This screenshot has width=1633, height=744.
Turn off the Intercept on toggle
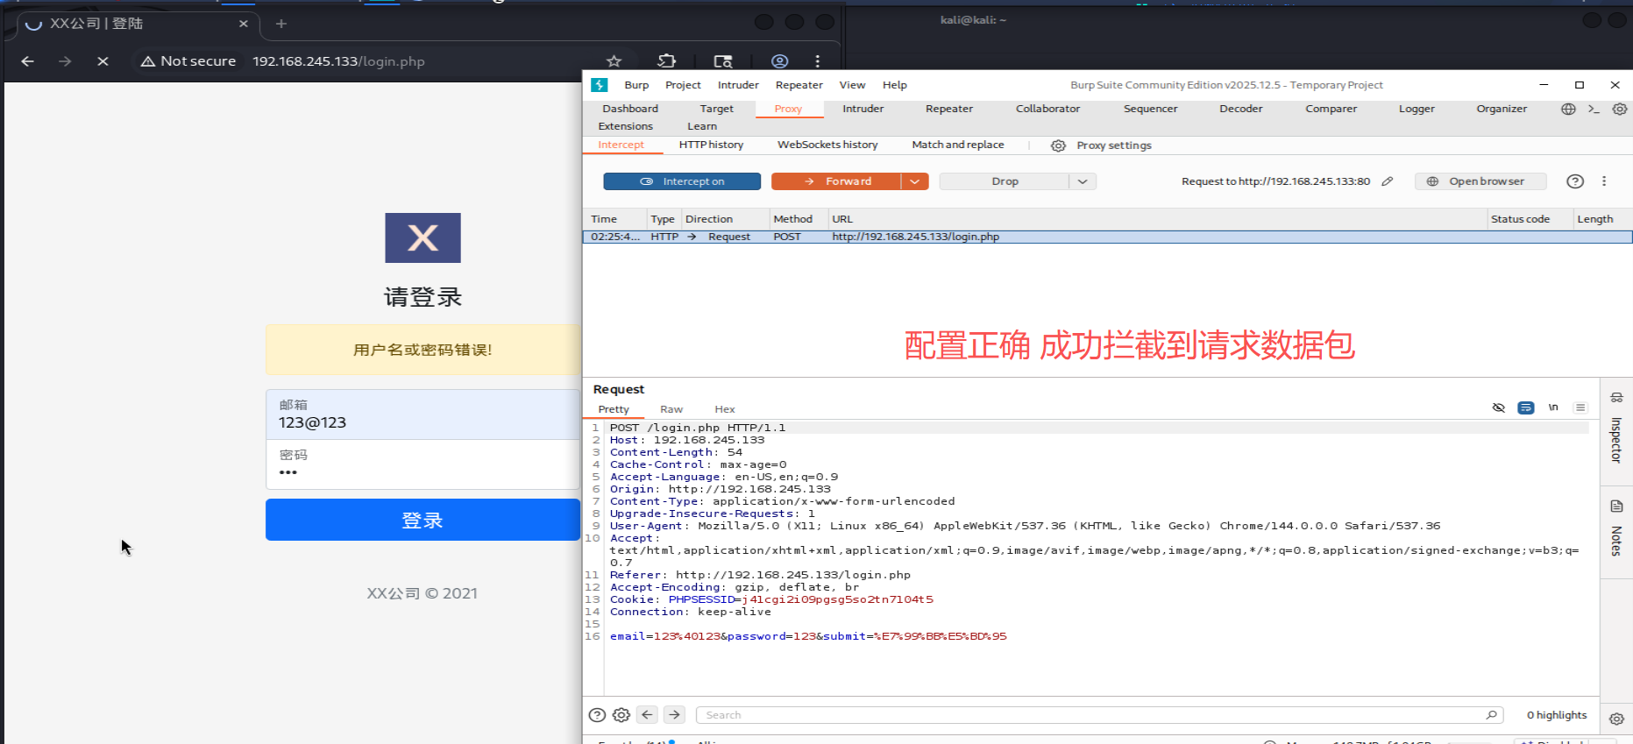tap(682, 181)
